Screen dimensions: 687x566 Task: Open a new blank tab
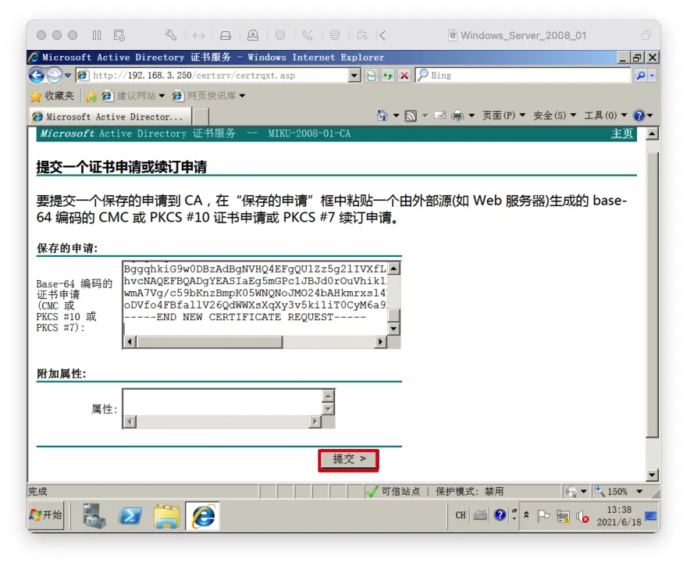(x=200, y=117)
